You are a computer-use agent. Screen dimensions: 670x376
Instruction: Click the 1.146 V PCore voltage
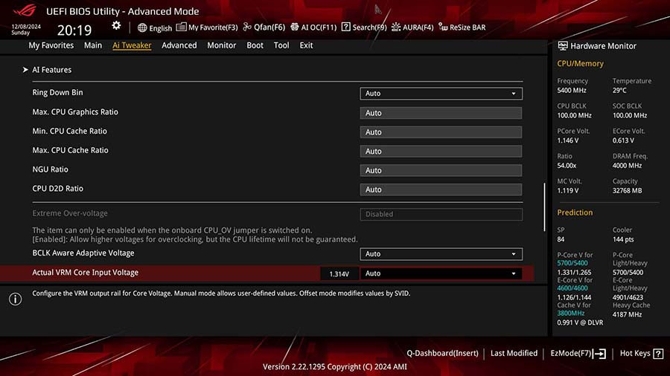568,140
